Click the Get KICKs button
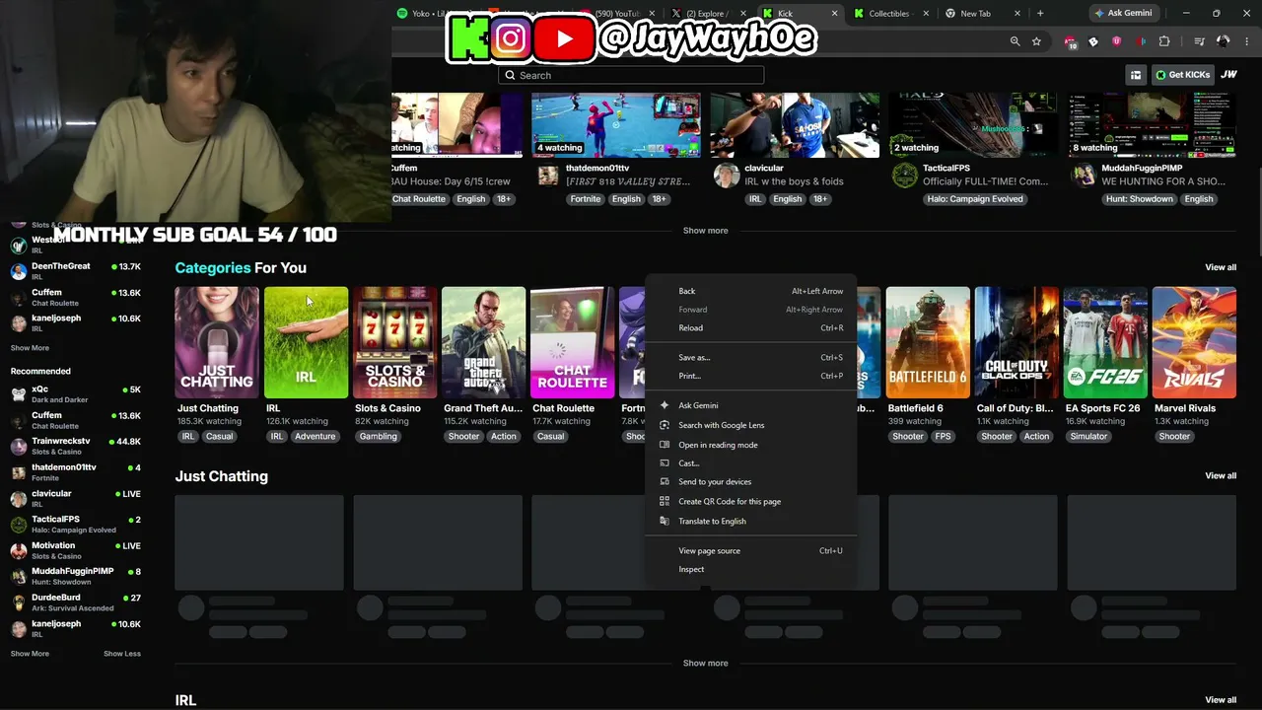Viewport: 1262px width, 710px height. (1182, 75)
